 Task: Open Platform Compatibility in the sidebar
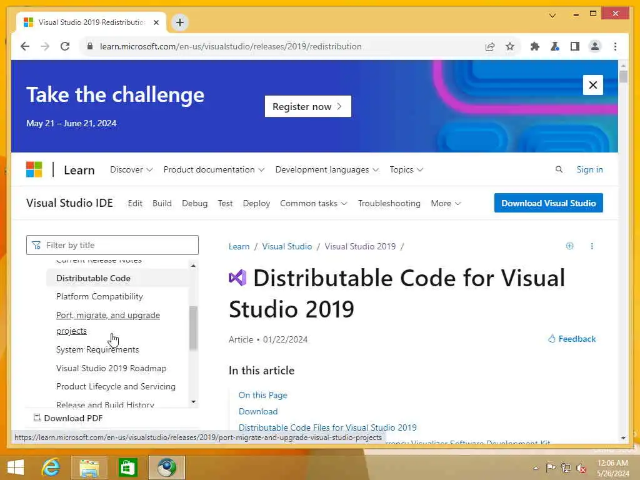click(x=99, y=296)
